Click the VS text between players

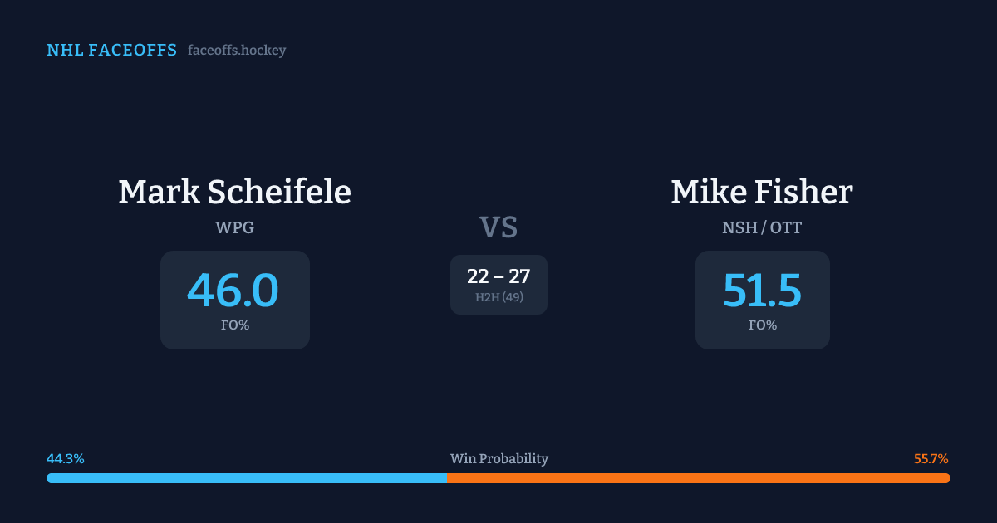498,227
